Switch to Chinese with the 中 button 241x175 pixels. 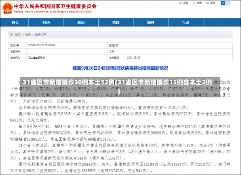pos(223,3)
